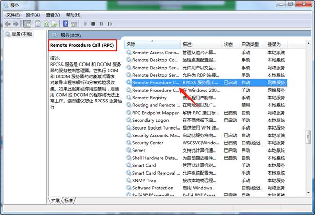Open the 操作(A) menu

(33, 15)
